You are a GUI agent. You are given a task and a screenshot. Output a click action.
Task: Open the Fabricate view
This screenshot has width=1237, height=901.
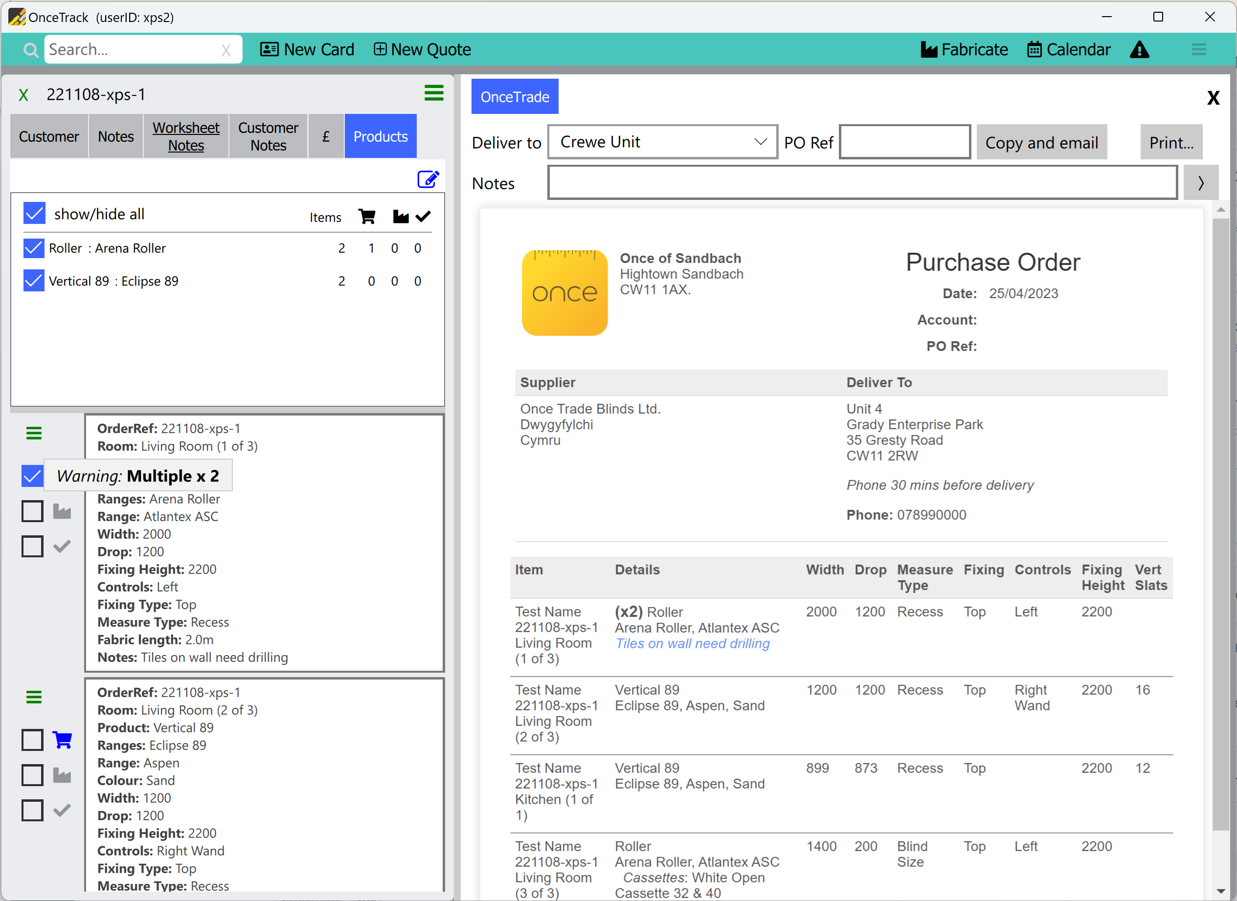pos(964,50)
